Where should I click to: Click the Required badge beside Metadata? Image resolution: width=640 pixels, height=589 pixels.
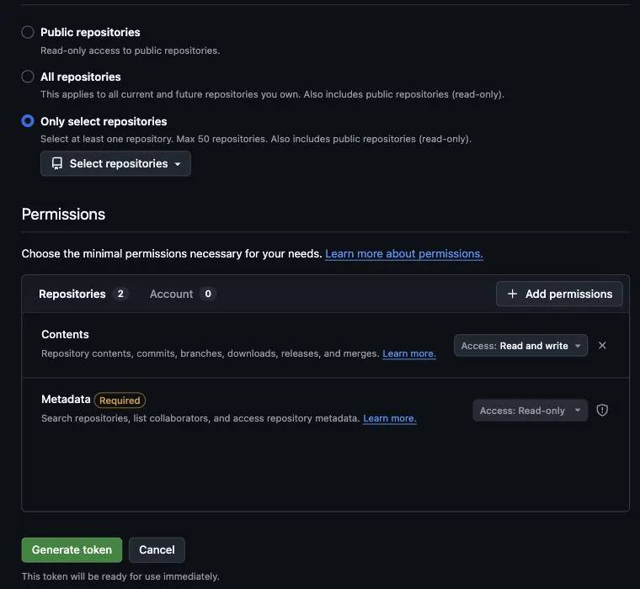(120, 401)
